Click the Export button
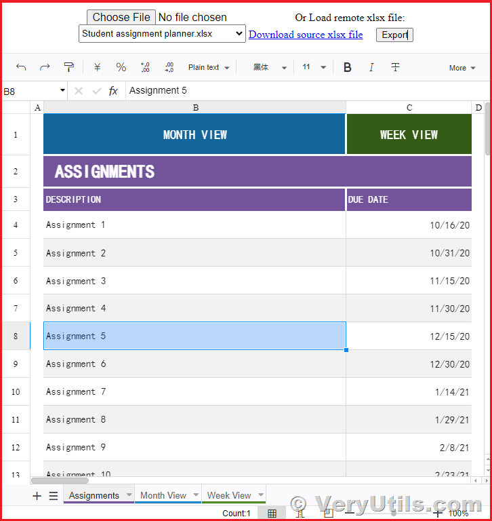Viewport: 492px width, 521px height. 394,35
